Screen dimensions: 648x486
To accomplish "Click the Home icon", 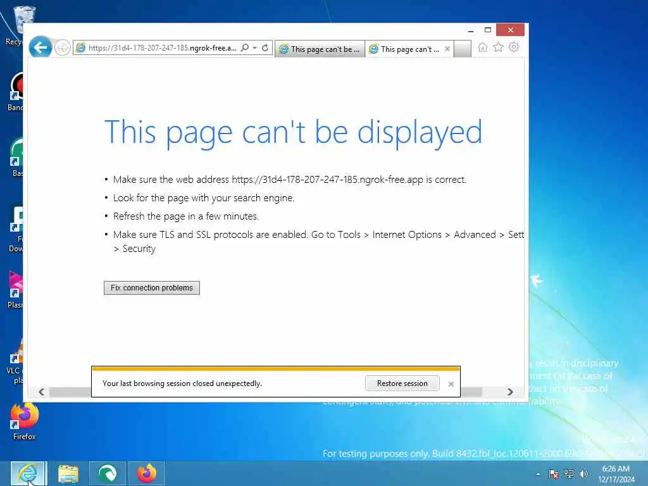I will tap(482, 47).
